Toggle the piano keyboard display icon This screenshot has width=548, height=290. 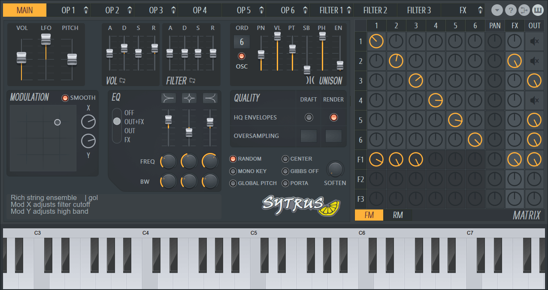[x=538, y=10]
